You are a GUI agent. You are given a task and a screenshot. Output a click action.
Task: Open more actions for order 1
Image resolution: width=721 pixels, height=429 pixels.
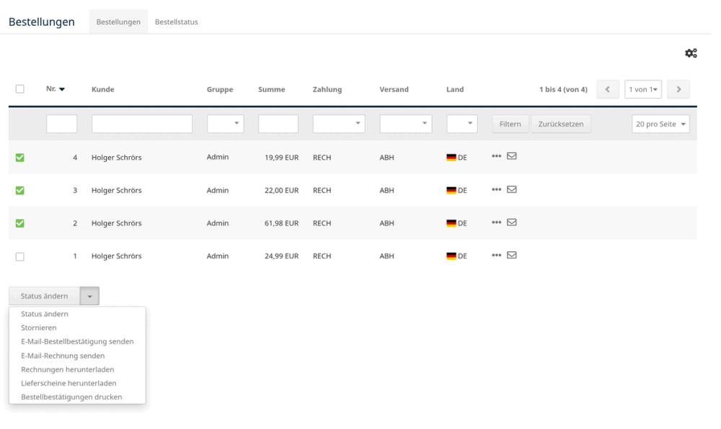[496, 255]
